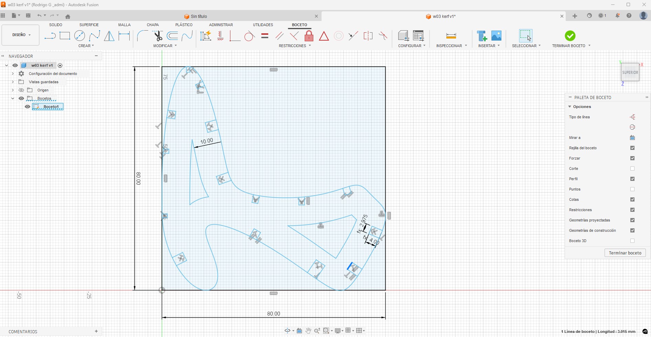The width and height of the screenshot is (651, 337).
Task: Apply the Parallel constraint
Action: click(x=279, y=36)
